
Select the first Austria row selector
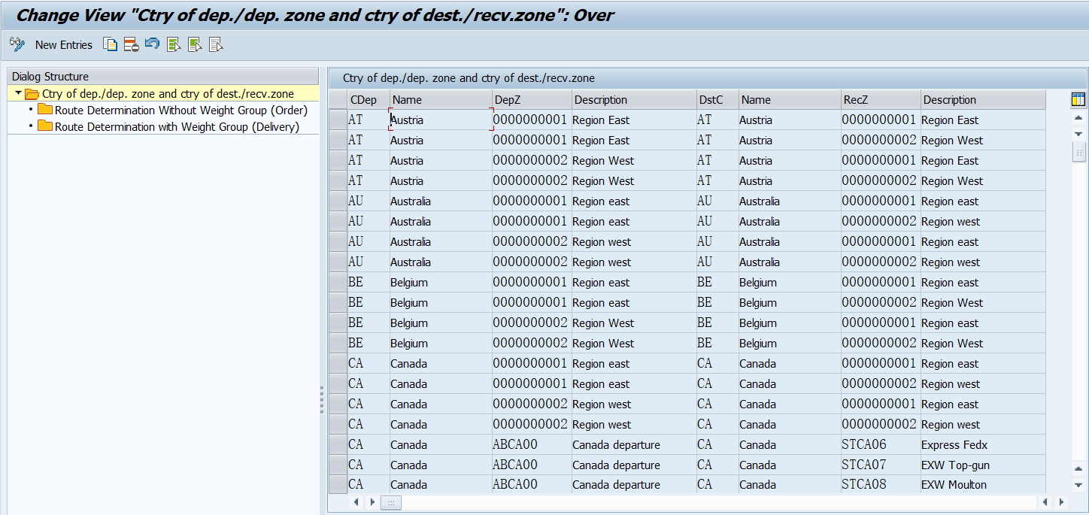click(337, 120)
